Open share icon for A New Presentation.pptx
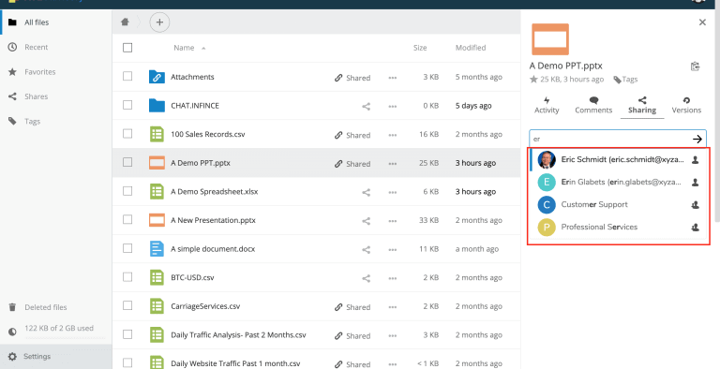The height and width of the screenshot is (369, 720). tap(366, 221)
